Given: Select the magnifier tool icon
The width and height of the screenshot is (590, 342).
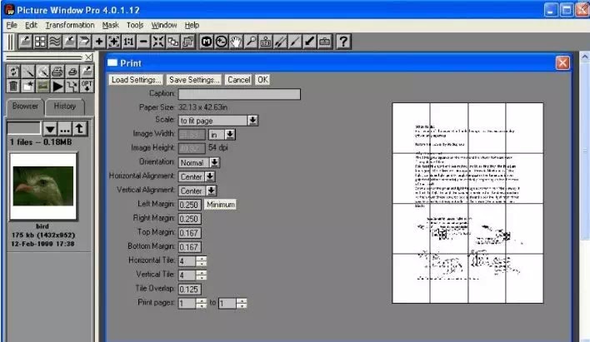Looking at the screenshot, I should 251,42.
